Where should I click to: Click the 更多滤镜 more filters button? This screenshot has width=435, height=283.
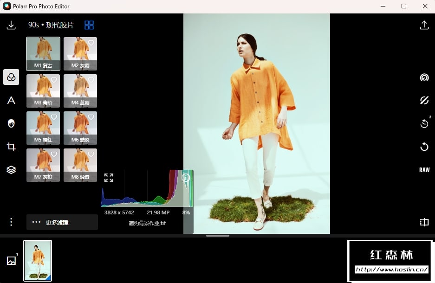coord(62,222)
